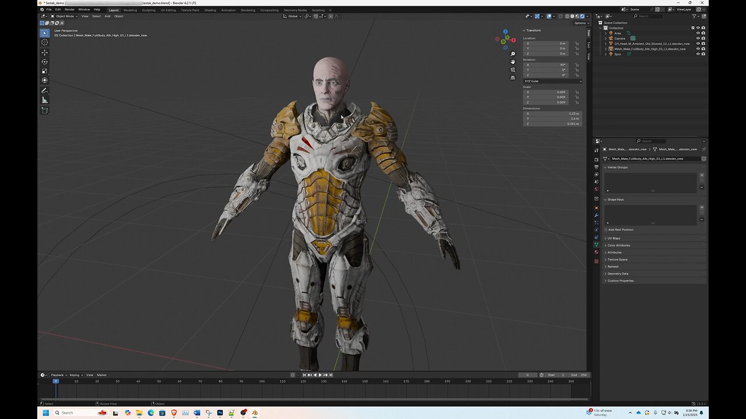
Task: Open the Output properties tab
Action: click(596, 167)
